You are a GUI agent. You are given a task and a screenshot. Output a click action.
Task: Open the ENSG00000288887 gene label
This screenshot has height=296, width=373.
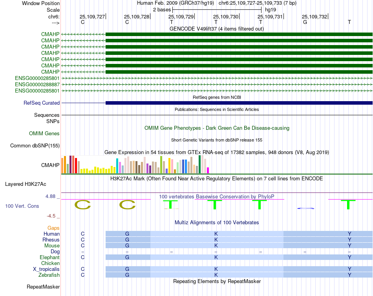click(37, 84)
